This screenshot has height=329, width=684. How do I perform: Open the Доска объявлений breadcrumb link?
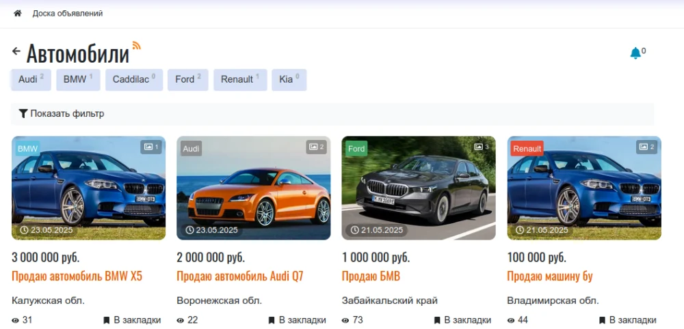pyautogui.click(x=68, y=14)
